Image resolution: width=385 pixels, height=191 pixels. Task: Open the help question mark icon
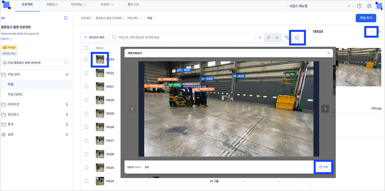pyautogui.click(x=359, y=6)
